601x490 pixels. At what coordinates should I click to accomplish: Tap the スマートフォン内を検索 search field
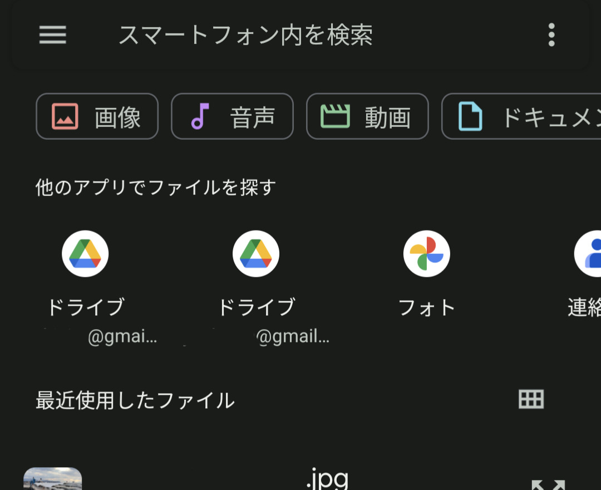pyautogui.click(x=245, y=36)
